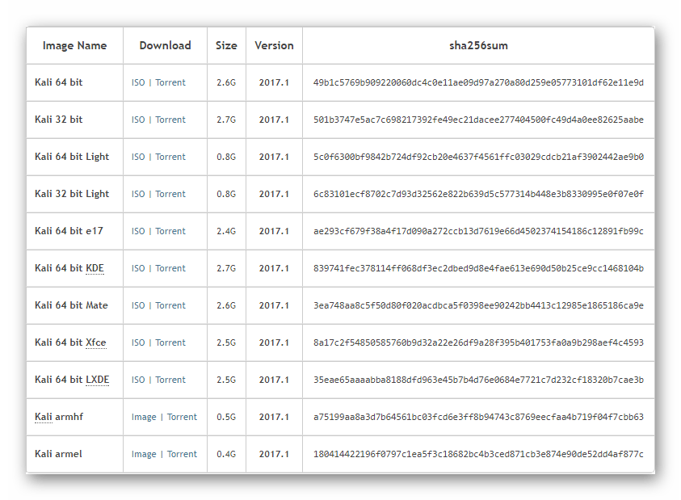Open the Torrent link for Kali 64 bit
This screenshot has height=500, width=681.
170,82
